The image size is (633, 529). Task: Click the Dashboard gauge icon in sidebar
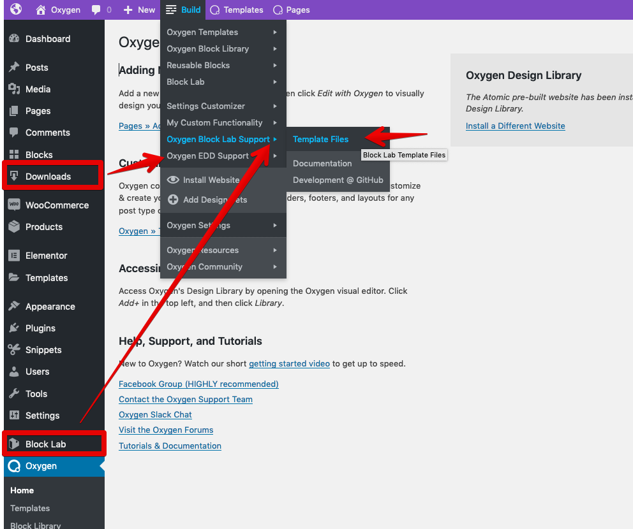tap(14, 39)
